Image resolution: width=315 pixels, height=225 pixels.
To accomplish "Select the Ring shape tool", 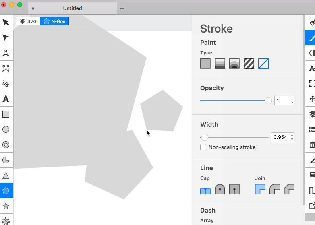I will coord(6,145).
